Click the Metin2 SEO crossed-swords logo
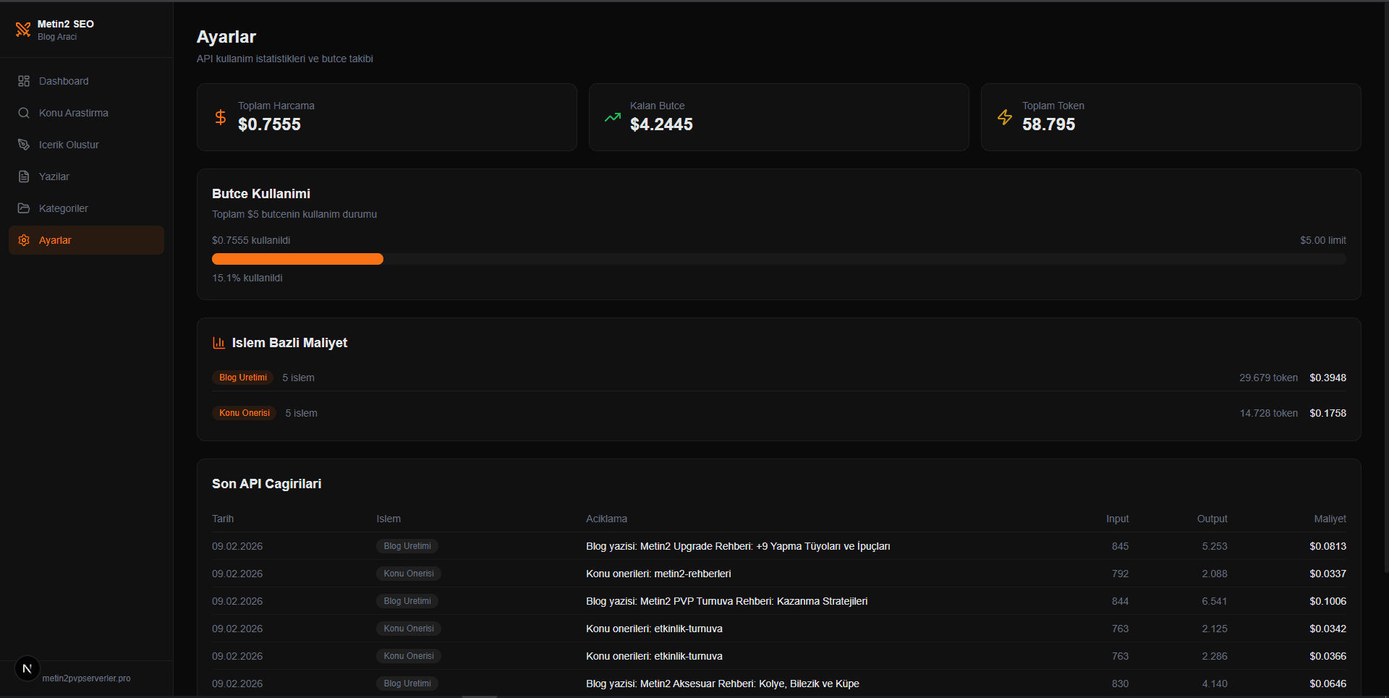The height and width of the screenshot is (698, 1389). coord(23,30)
